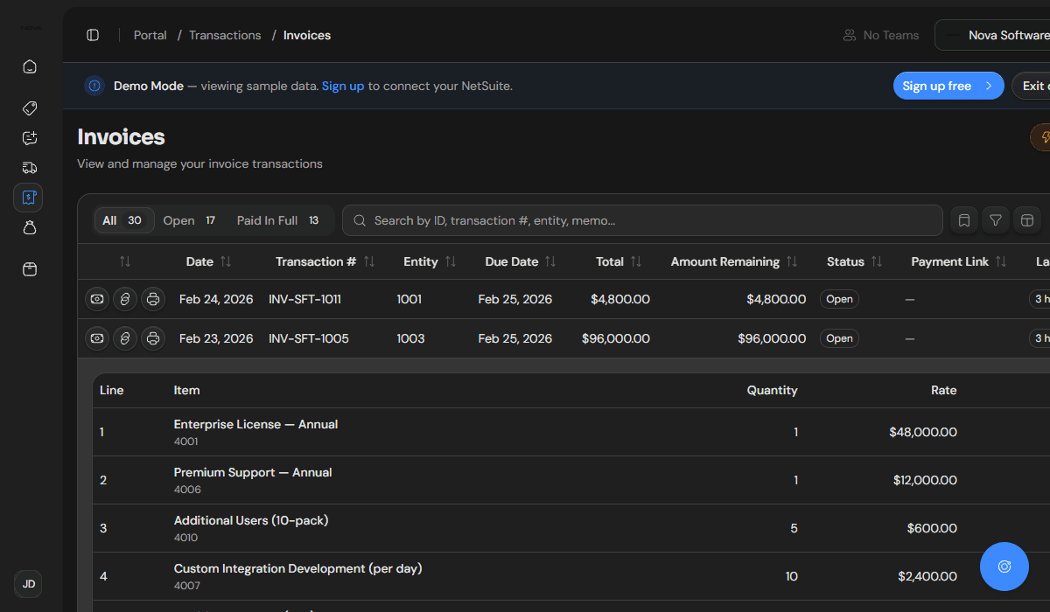The height and width of the screenshot is (612, 1050).
Task: Click payment icon for INV-SFT-1011
Action: point(97,299)
